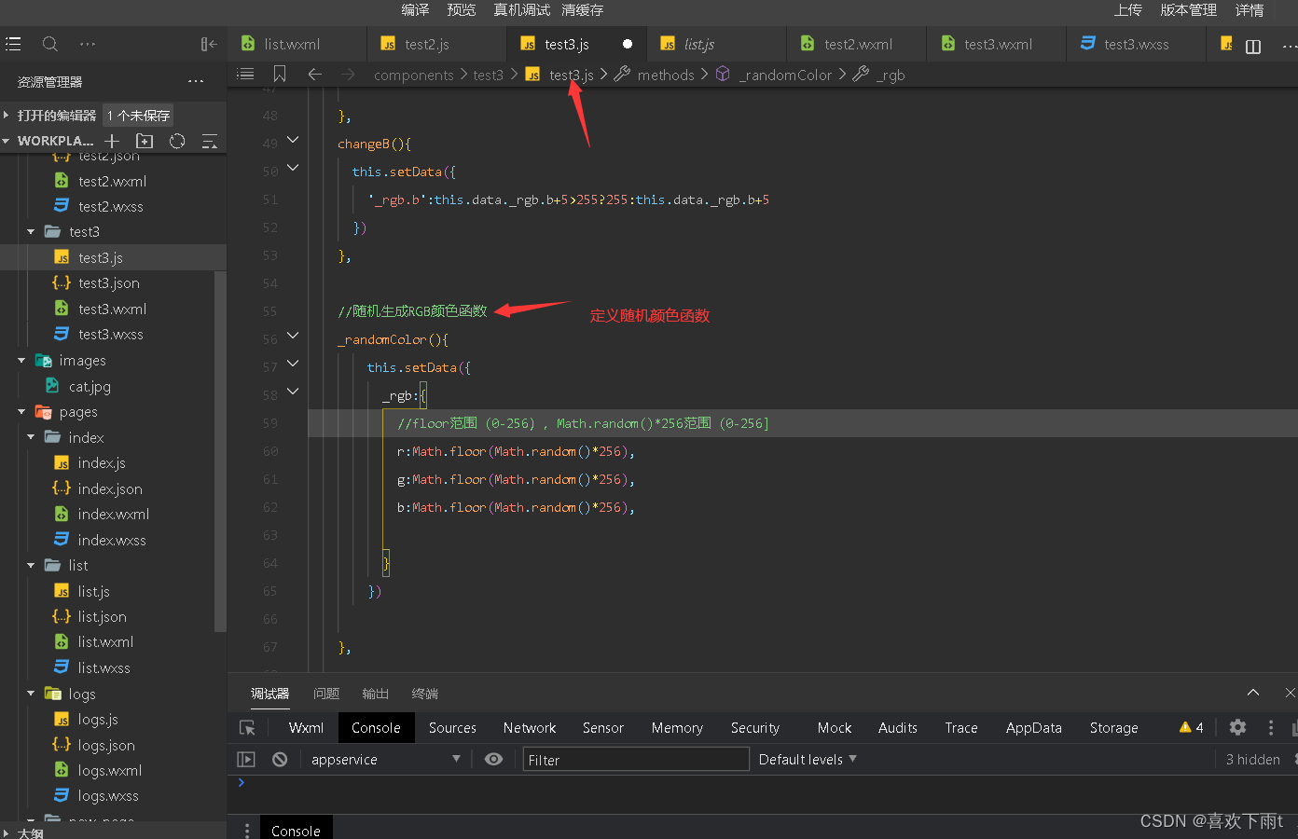Switch to the 问题 problems panel tab
Viewport: 1298px width, 839px height.
[x=326, y=694]
